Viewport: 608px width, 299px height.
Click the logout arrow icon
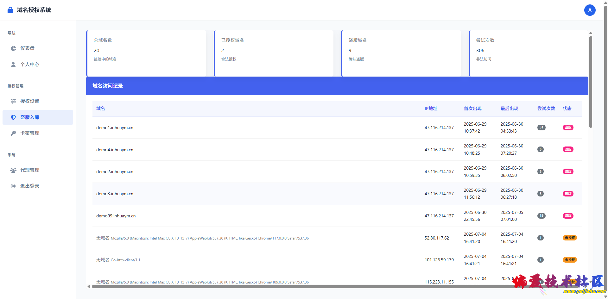13,186
